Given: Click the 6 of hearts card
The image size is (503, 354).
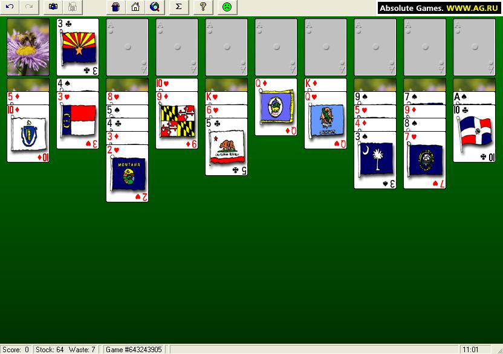Looking at the screenshot, I should (226, 112).
